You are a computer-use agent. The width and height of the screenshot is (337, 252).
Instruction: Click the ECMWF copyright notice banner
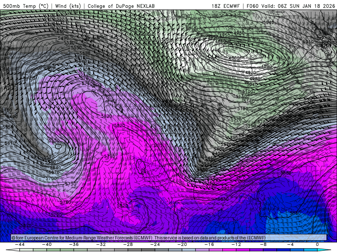(x=169, y=238)
